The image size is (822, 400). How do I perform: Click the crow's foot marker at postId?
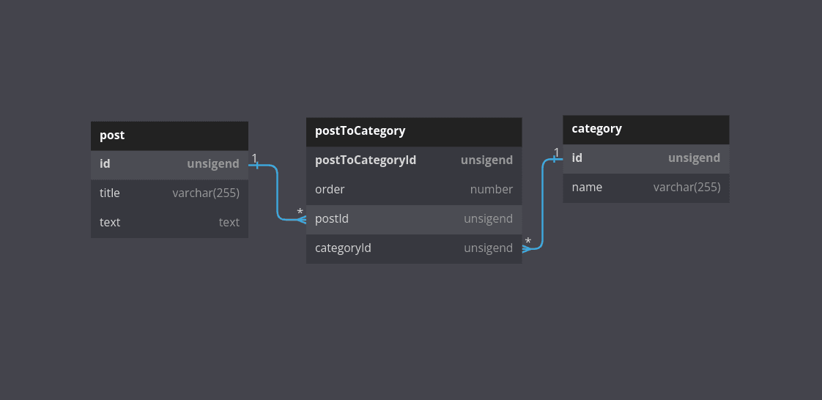pos(302,219)
